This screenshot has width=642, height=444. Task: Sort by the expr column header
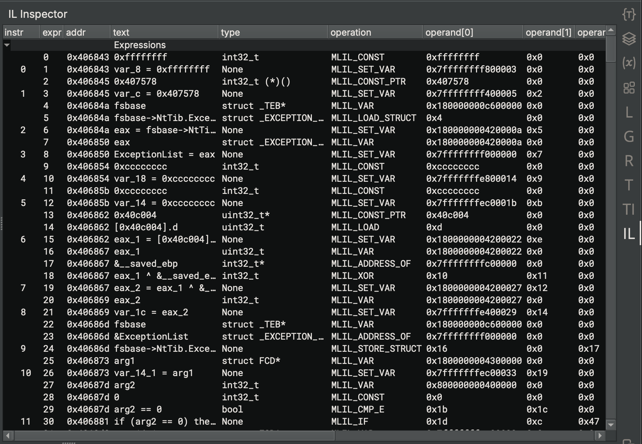52,32
